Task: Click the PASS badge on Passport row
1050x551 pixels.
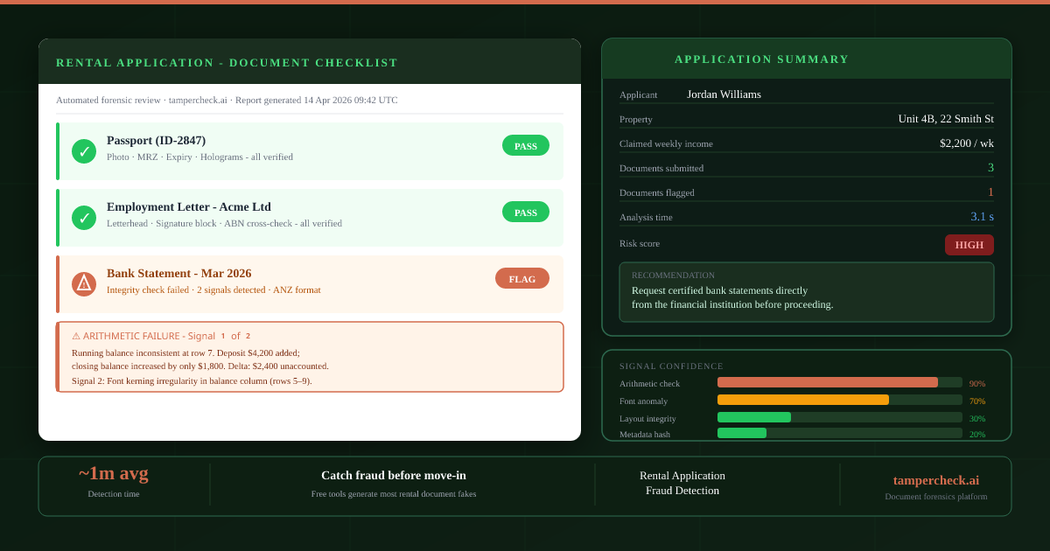Action: click(x=526, y=145)
